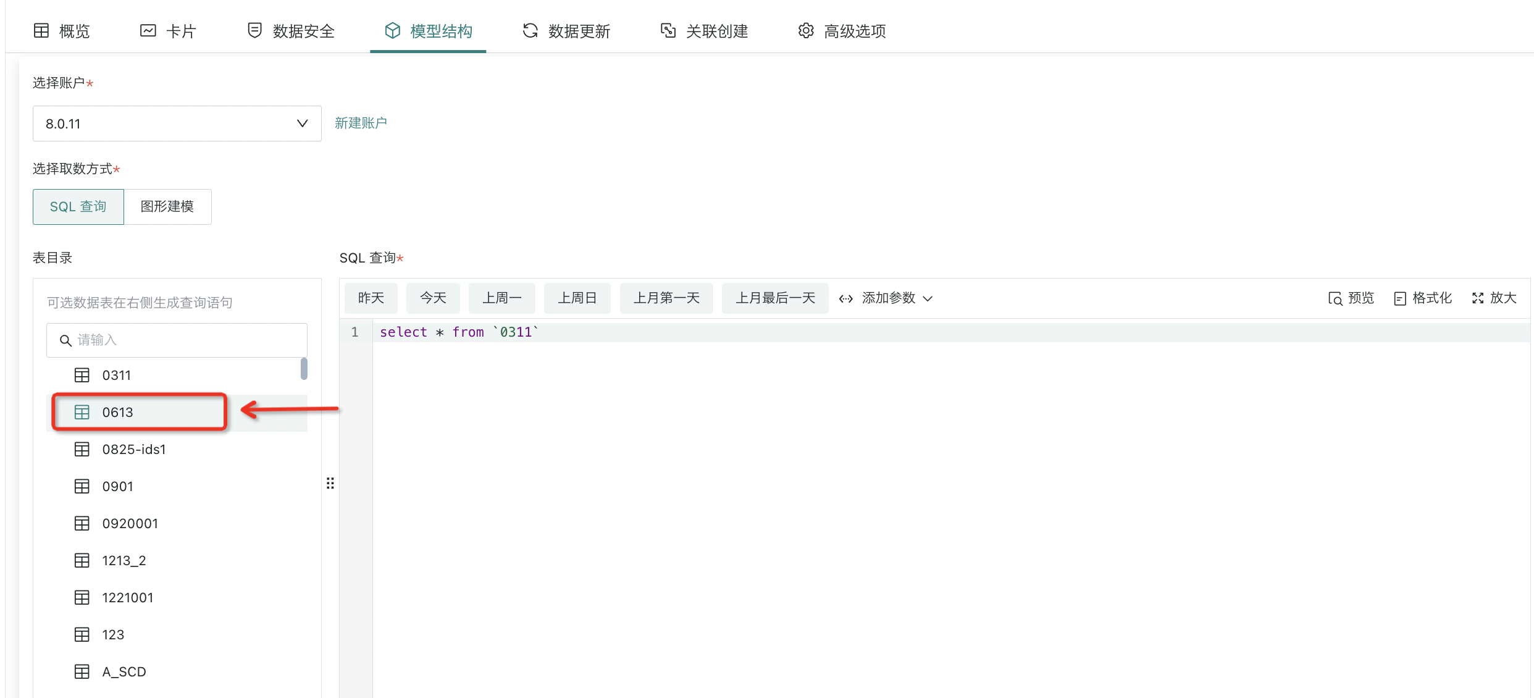Click the format SQL icon 格式化
This screenshot has width=1534, height=698.
[x=1400, y=299]
